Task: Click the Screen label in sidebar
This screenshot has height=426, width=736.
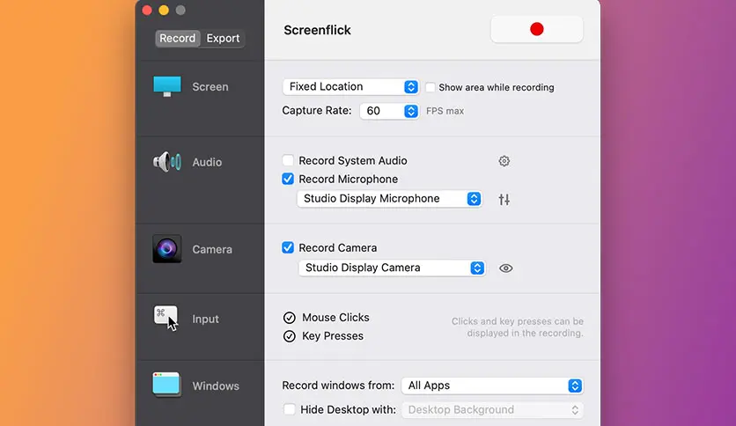Action: tap(210, 87)
